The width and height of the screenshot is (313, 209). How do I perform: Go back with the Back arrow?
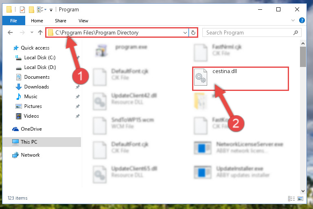[10, 32]
